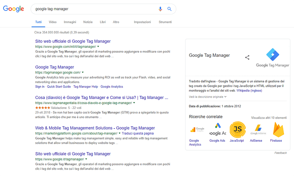Open last Sito web ufficiale result for google.it
Screen dimensions: 294x176
(x=73, y=154)
